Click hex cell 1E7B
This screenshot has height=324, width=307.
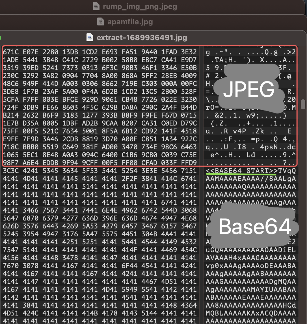[x=11, y=123]
